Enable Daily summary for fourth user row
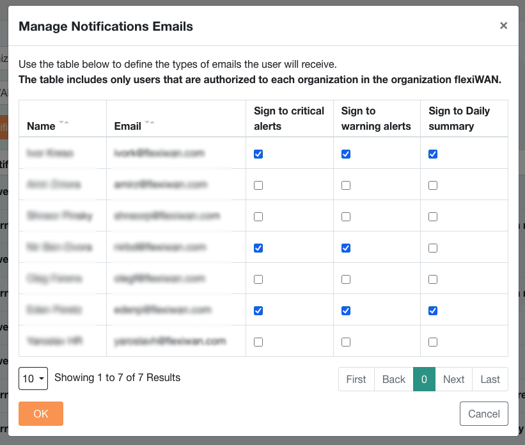Screen dimensions: 525x445 (433, 248)
